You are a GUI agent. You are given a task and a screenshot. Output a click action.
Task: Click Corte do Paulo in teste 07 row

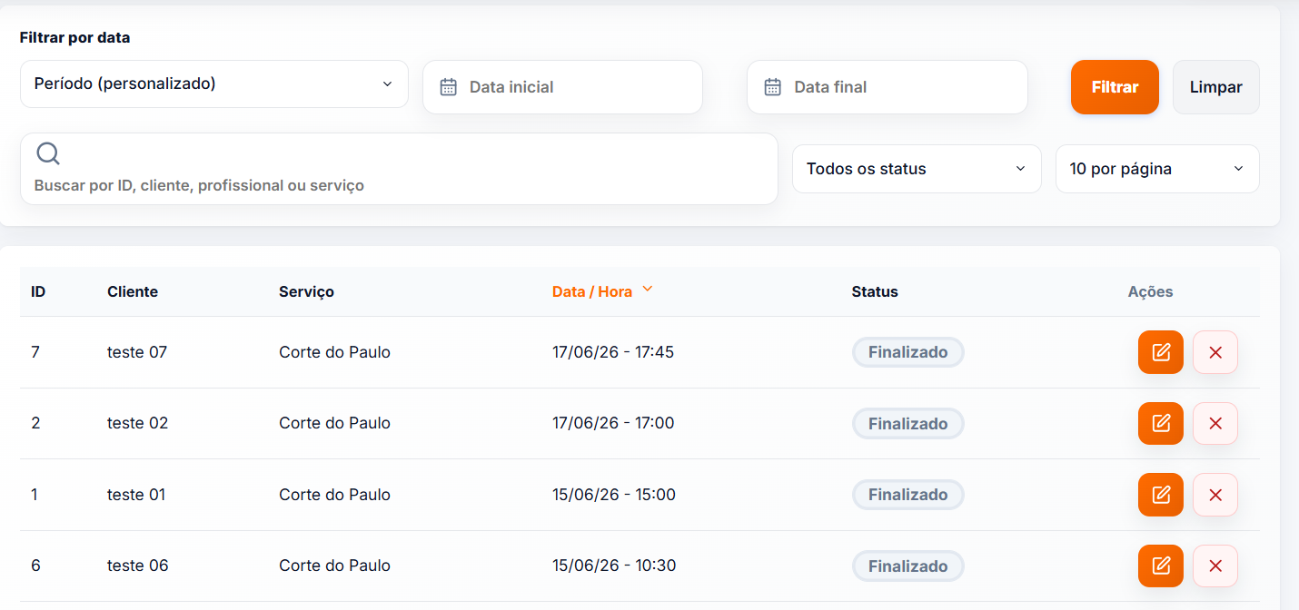coord(334,352)
